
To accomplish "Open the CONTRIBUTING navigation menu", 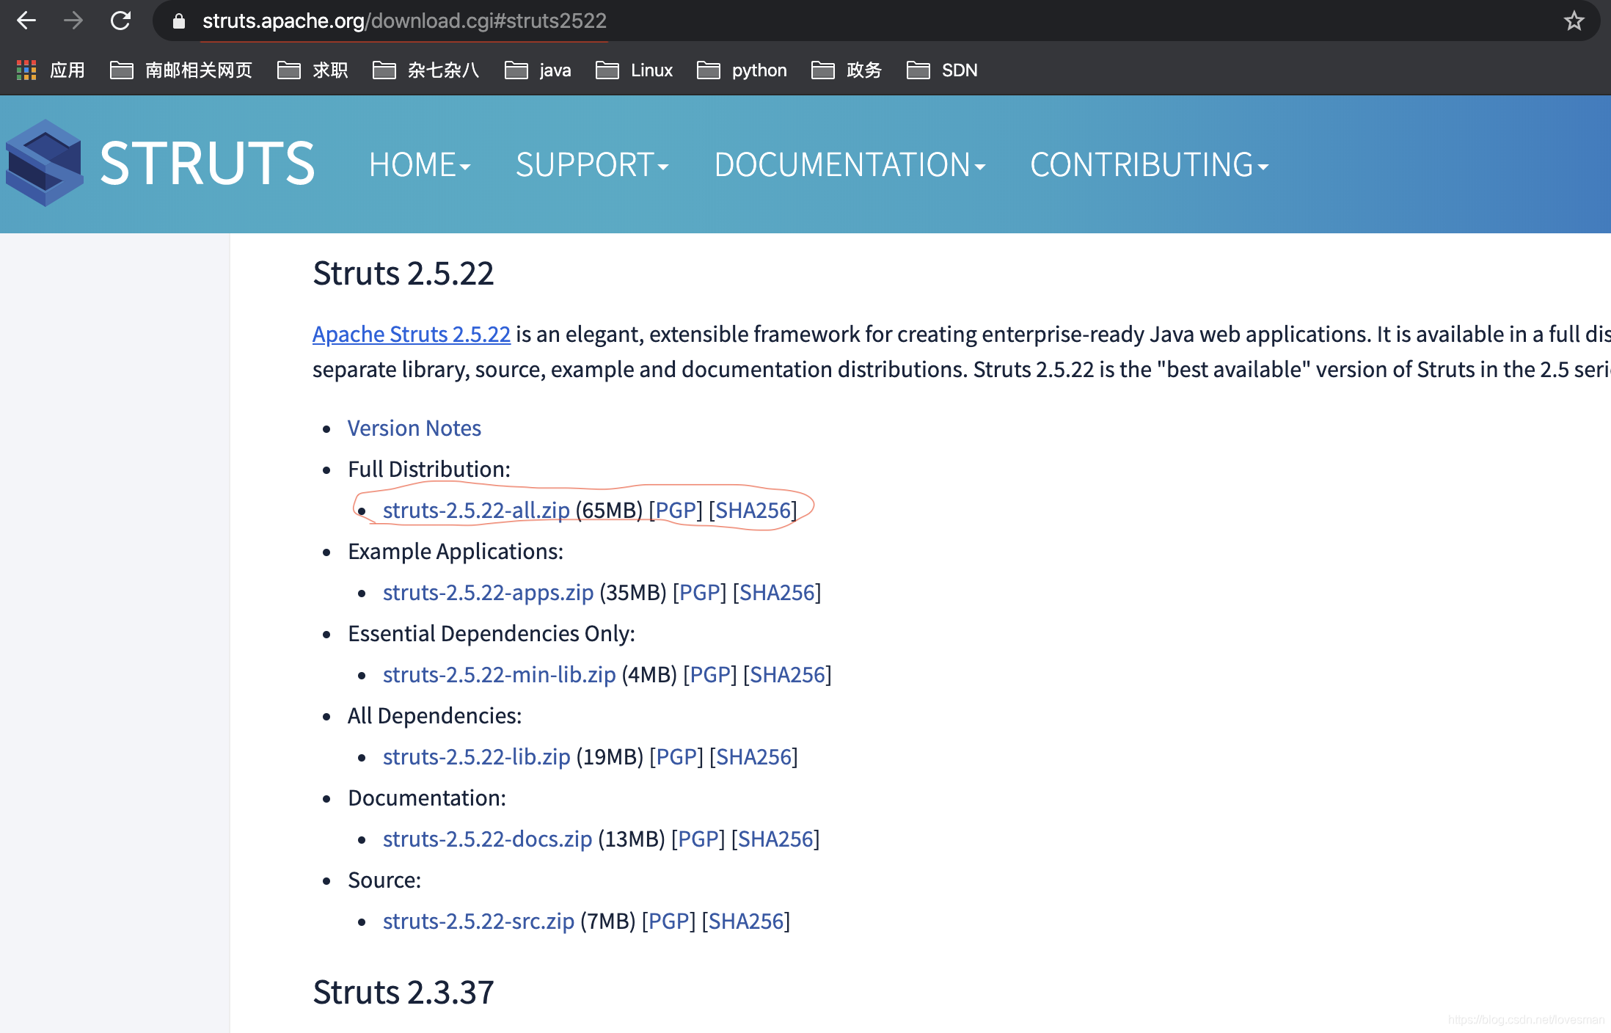I will click(x=1149, y=164).
